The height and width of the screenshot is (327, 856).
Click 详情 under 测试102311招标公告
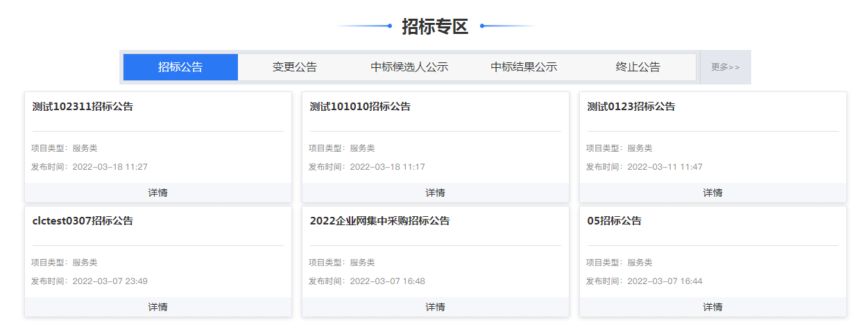[158, 193]
